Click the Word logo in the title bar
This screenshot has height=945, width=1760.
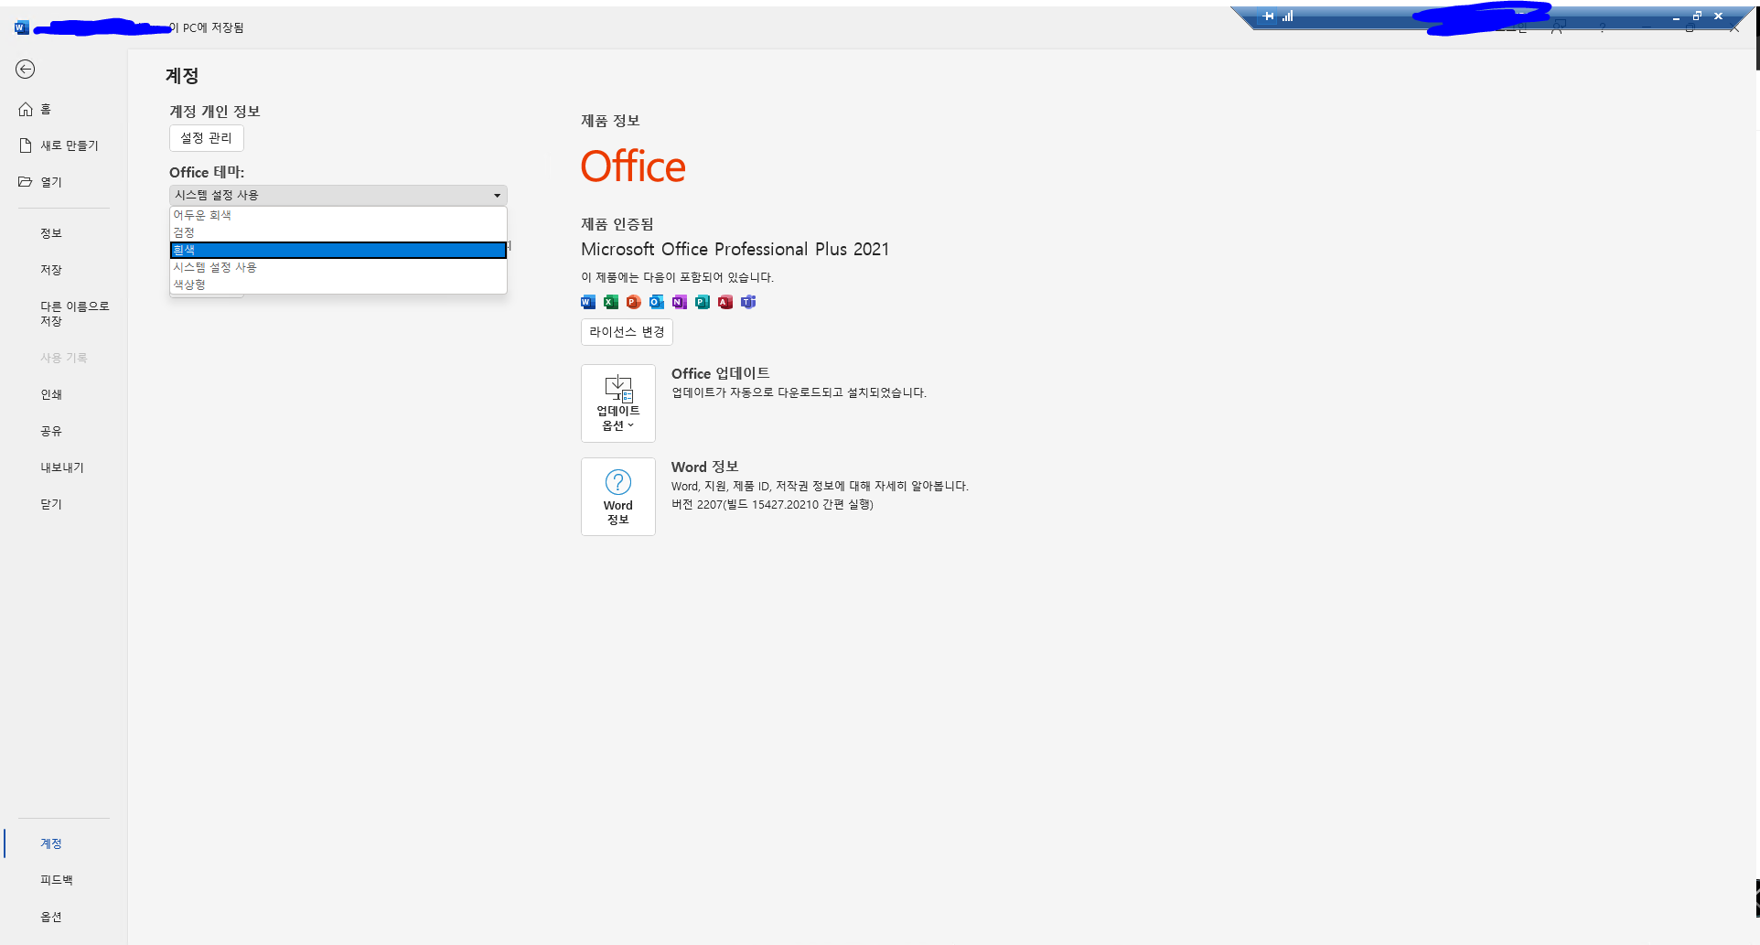[x=22, y=27]
